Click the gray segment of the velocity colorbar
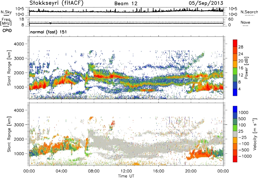The width and height of the screenshot is (258, 178). click(x=235, y=134)
